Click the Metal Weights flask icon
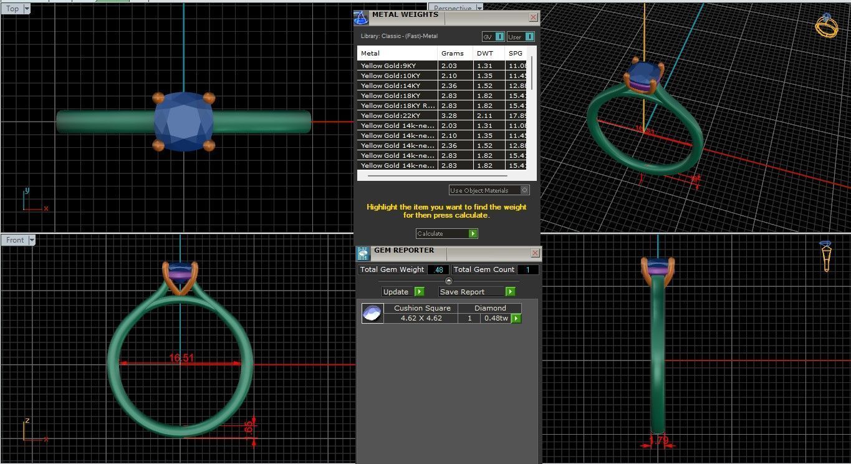 point(361,18)
